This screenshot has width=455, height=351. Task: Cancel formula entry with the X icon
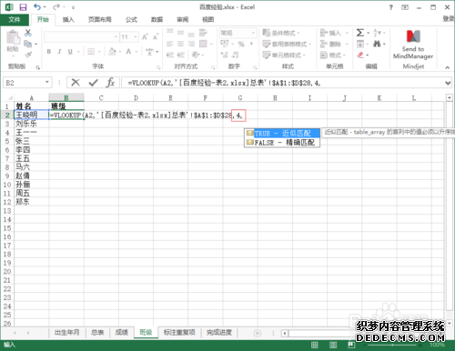[76, 83]
